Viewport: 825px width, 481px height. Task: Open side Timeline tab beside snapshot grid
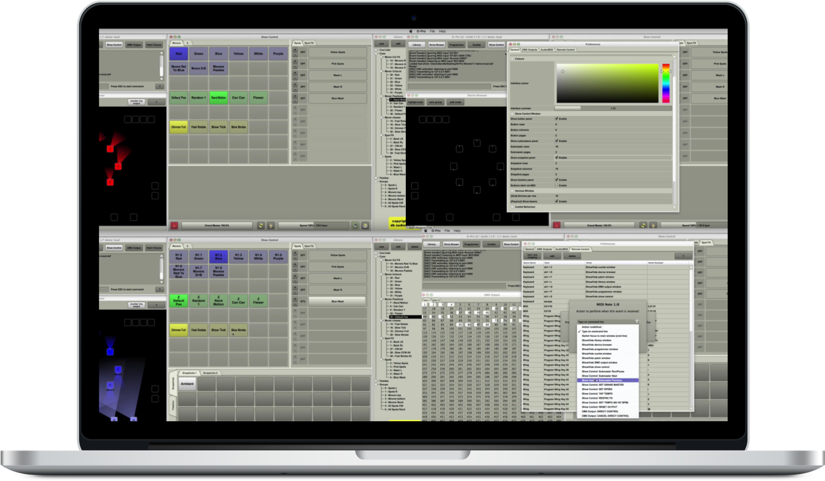[x=173, y=405]
